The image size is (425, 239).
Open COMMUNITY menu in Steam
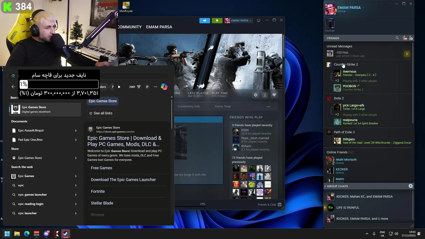pyautogui.click(x=129, y=27)
